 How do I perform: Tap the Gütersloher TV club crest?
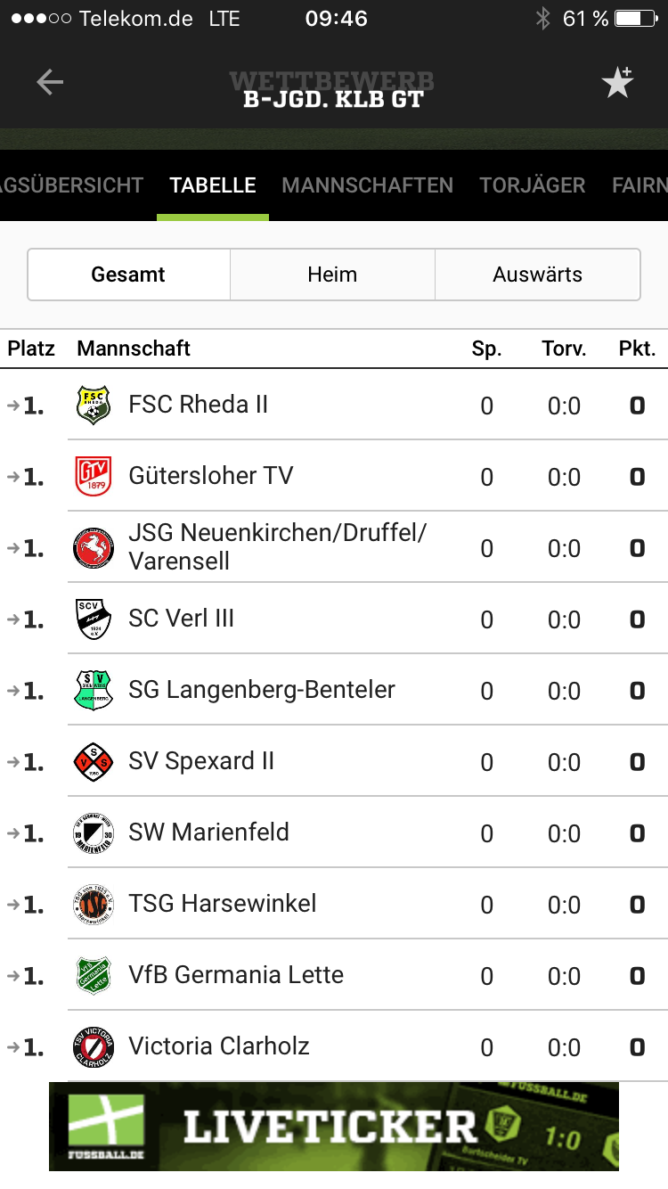click(93, 477)
